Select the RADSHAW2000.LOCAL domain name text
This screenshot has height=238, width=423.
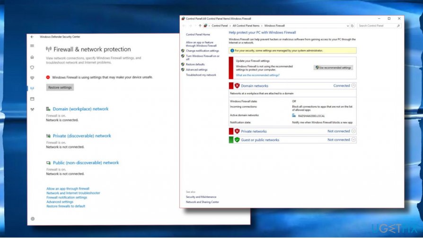pyautogui.click(x=311, y=116)
